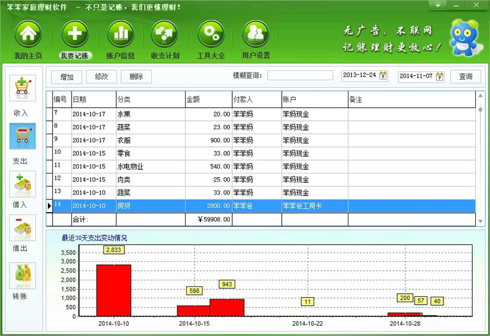Image resolution: width=490 pixels, height=336 pixels.
Task: Open the 用户设置 users icon
Action: coord(255,34)
